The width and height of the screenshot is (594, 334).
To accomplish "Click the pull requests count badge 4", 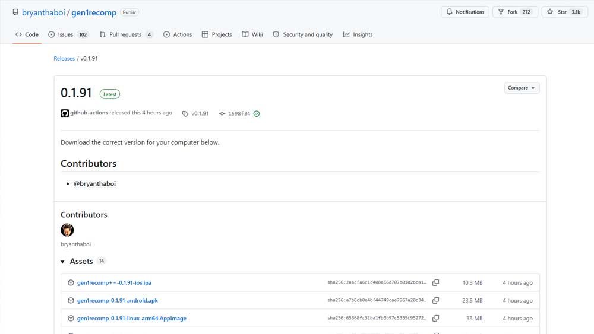I will point(149,34).
